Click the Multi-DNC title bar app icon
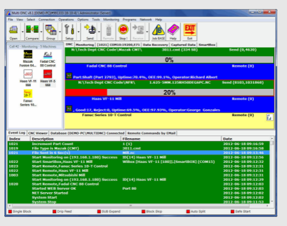This screenshot has height=226, width=287. click(8, 13)
